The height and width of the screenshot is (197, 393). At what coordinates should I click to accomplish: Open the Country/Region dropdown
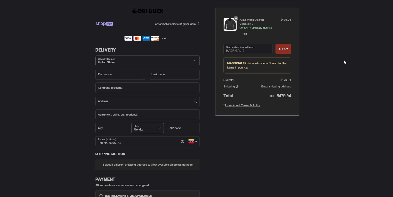pos(148,61)
